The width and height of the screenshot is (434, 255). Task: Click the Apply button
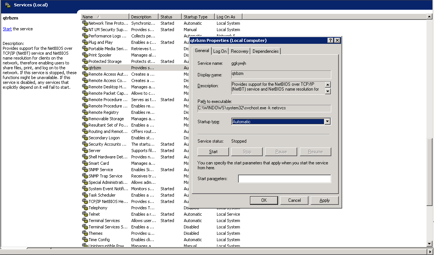coord(324,200)
